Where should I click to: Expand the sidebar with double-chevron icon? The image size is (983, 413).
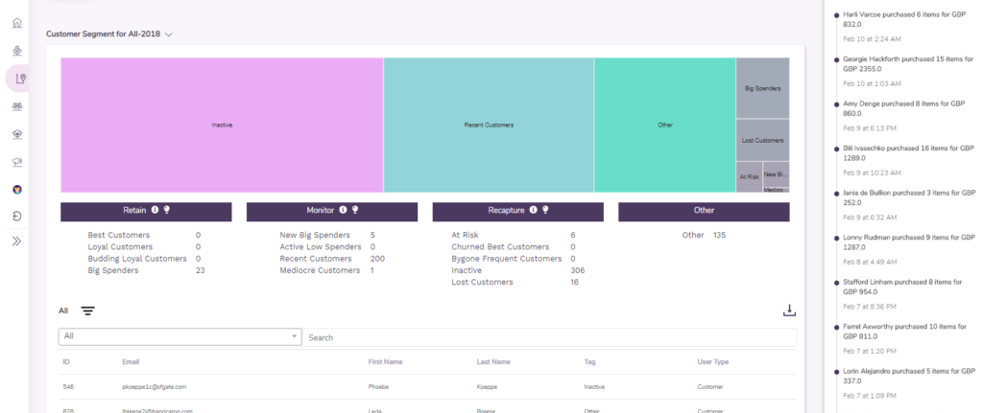[x=16, y=241]
